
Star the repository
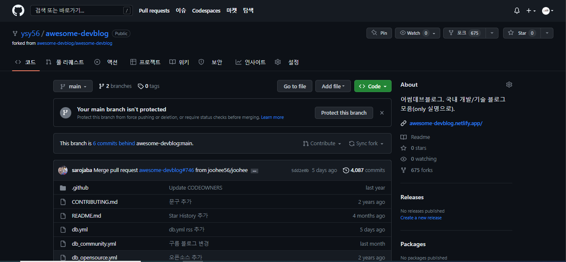click(522, 33)
